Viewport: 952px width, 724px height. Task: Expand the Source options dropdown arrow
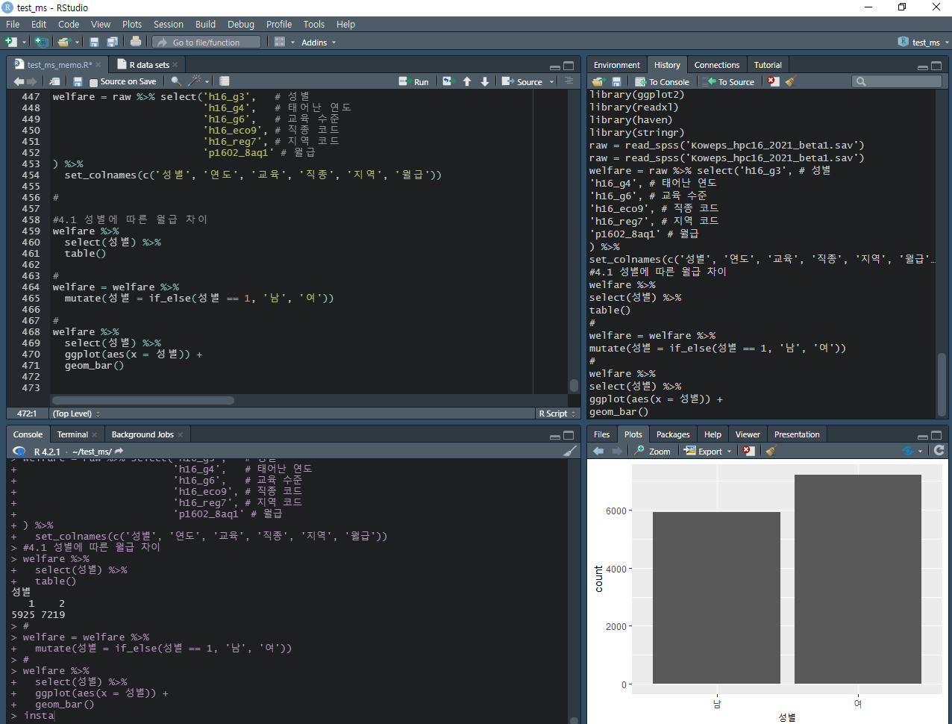[552, 81]
